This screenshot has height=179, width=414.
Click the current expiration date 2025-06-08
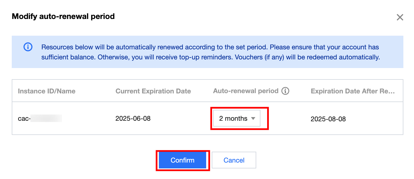coord(133,118)
